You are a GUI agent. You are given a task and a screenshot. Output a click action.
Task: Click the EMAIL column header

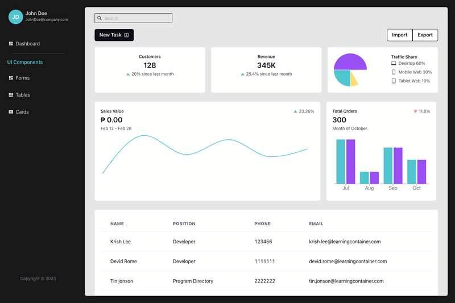point(316,223)
